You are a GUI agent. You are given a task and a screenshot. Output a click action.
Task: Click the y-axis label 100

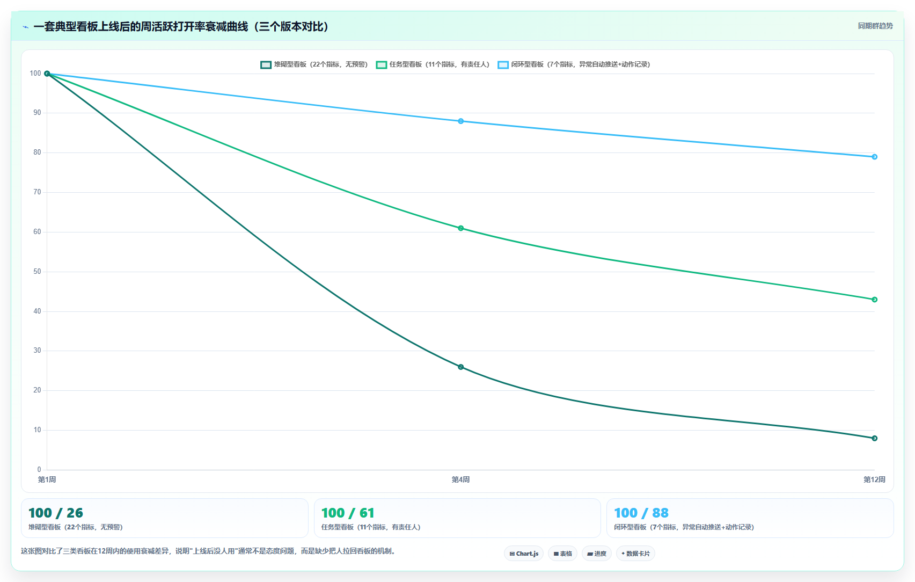[x=35, y=74]
